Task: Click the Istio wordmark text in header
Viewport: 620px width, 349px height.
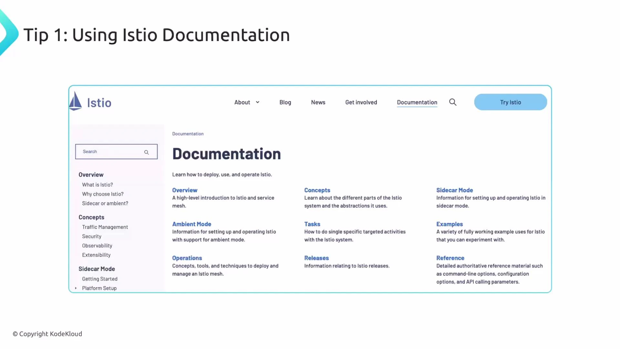Action: [99, 102]
